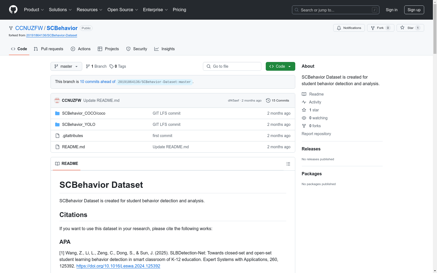Click Report repository
Image resolution: width=437 pixels, height=273 pixels.
pos(316,134)
